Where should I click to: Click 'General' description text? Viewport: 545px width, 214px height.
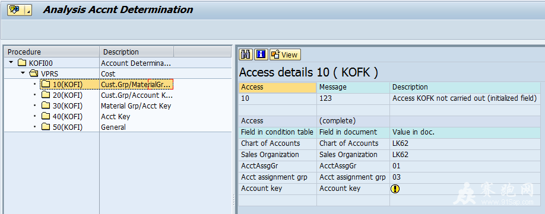click(113, 127)
